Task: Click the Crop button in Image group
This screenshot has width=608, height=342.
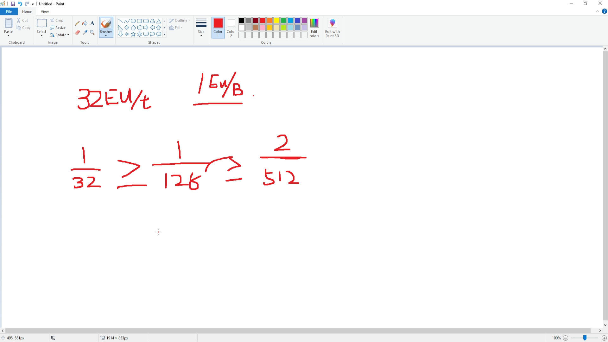Action: tap(57, 20)
